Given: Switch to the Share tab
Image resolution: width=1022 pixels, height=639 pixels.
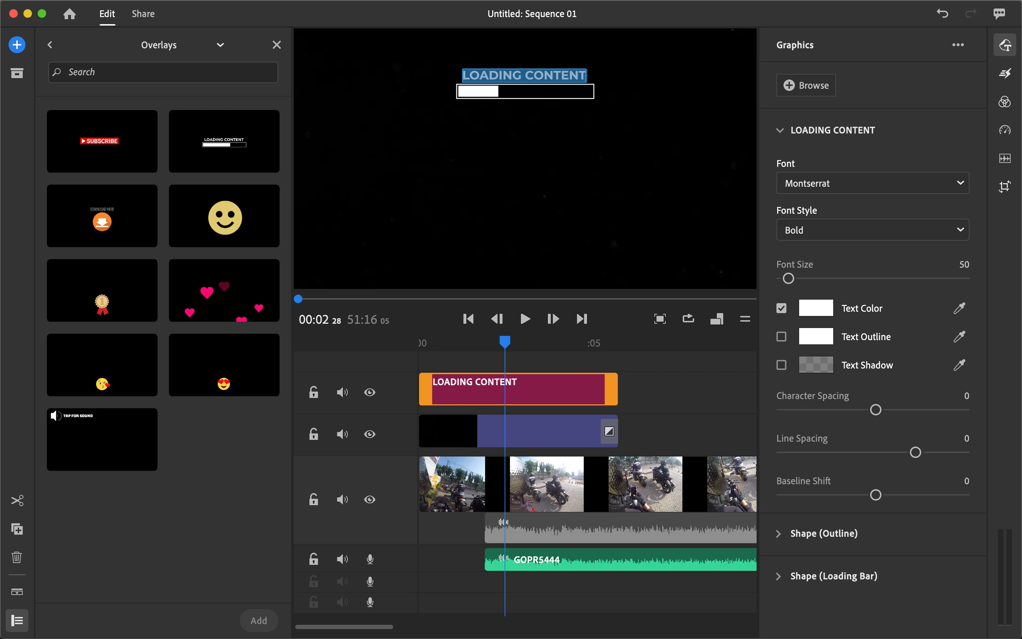Looking at the screenshot, I should [143, 14].
